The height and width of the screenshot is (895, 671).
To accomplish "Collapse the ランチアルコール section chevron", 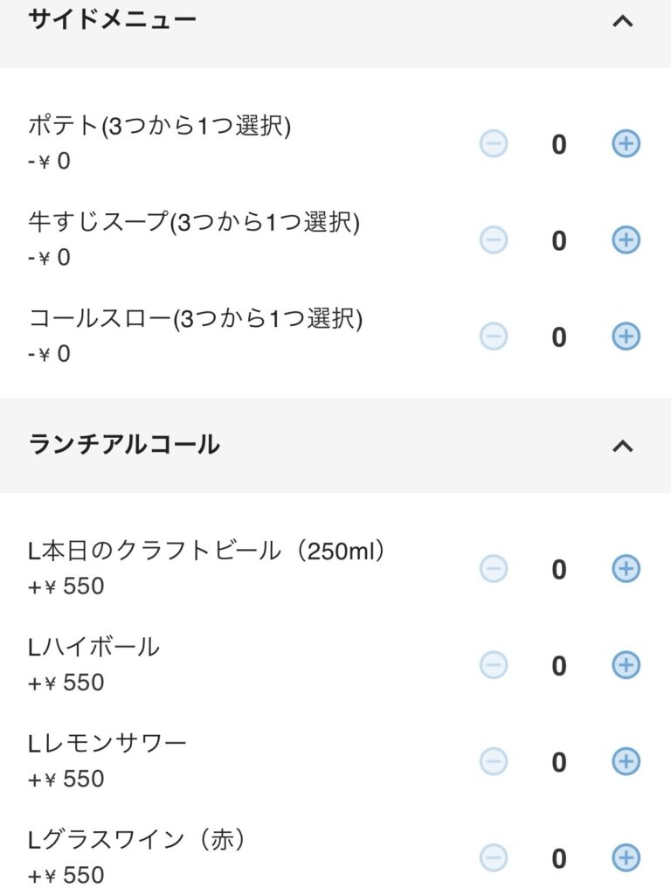I will [x=622, y=446].
